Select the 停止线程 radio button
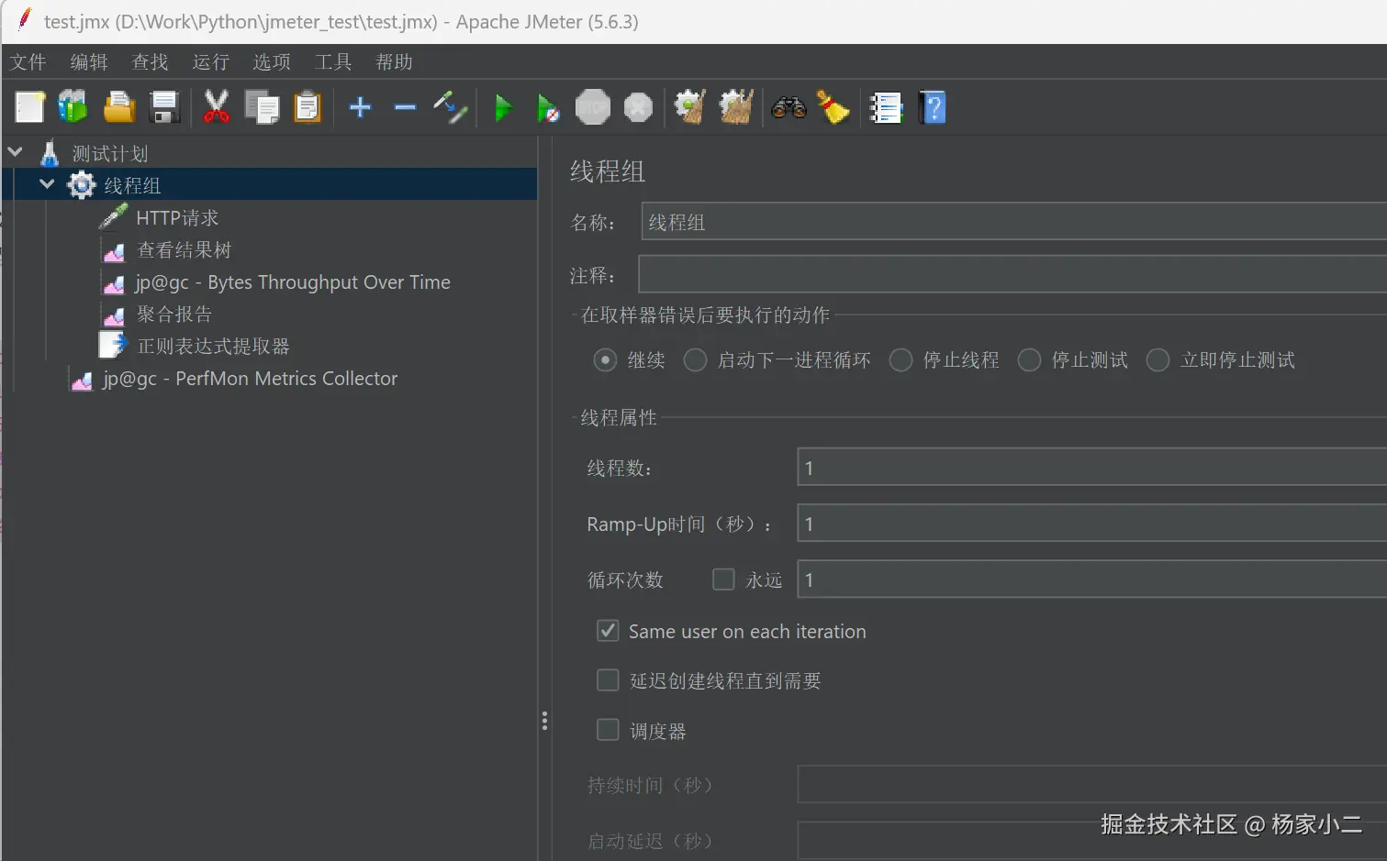Image resolution: width=1387 pixels, height=861 pixels. pyautogui.click(x=900, y=360)
